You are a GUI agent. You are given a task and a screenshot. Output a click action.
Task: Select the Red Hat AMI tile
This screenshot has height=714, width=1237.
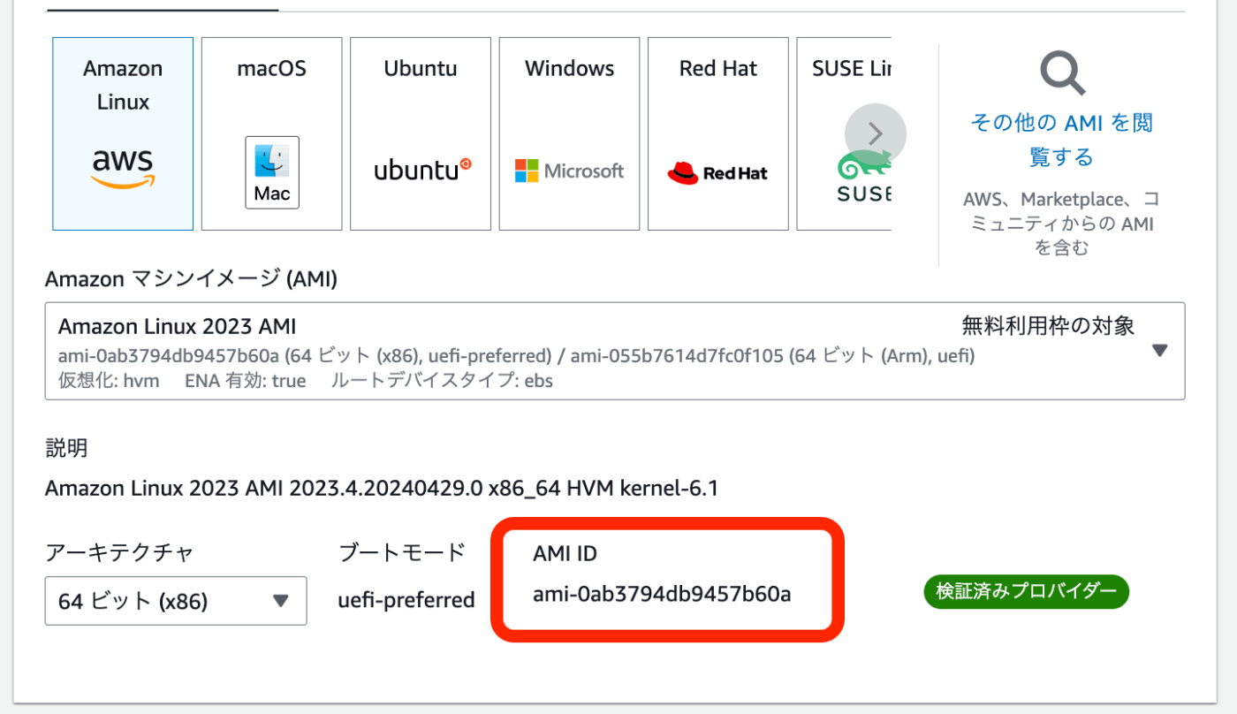(718, 133)
